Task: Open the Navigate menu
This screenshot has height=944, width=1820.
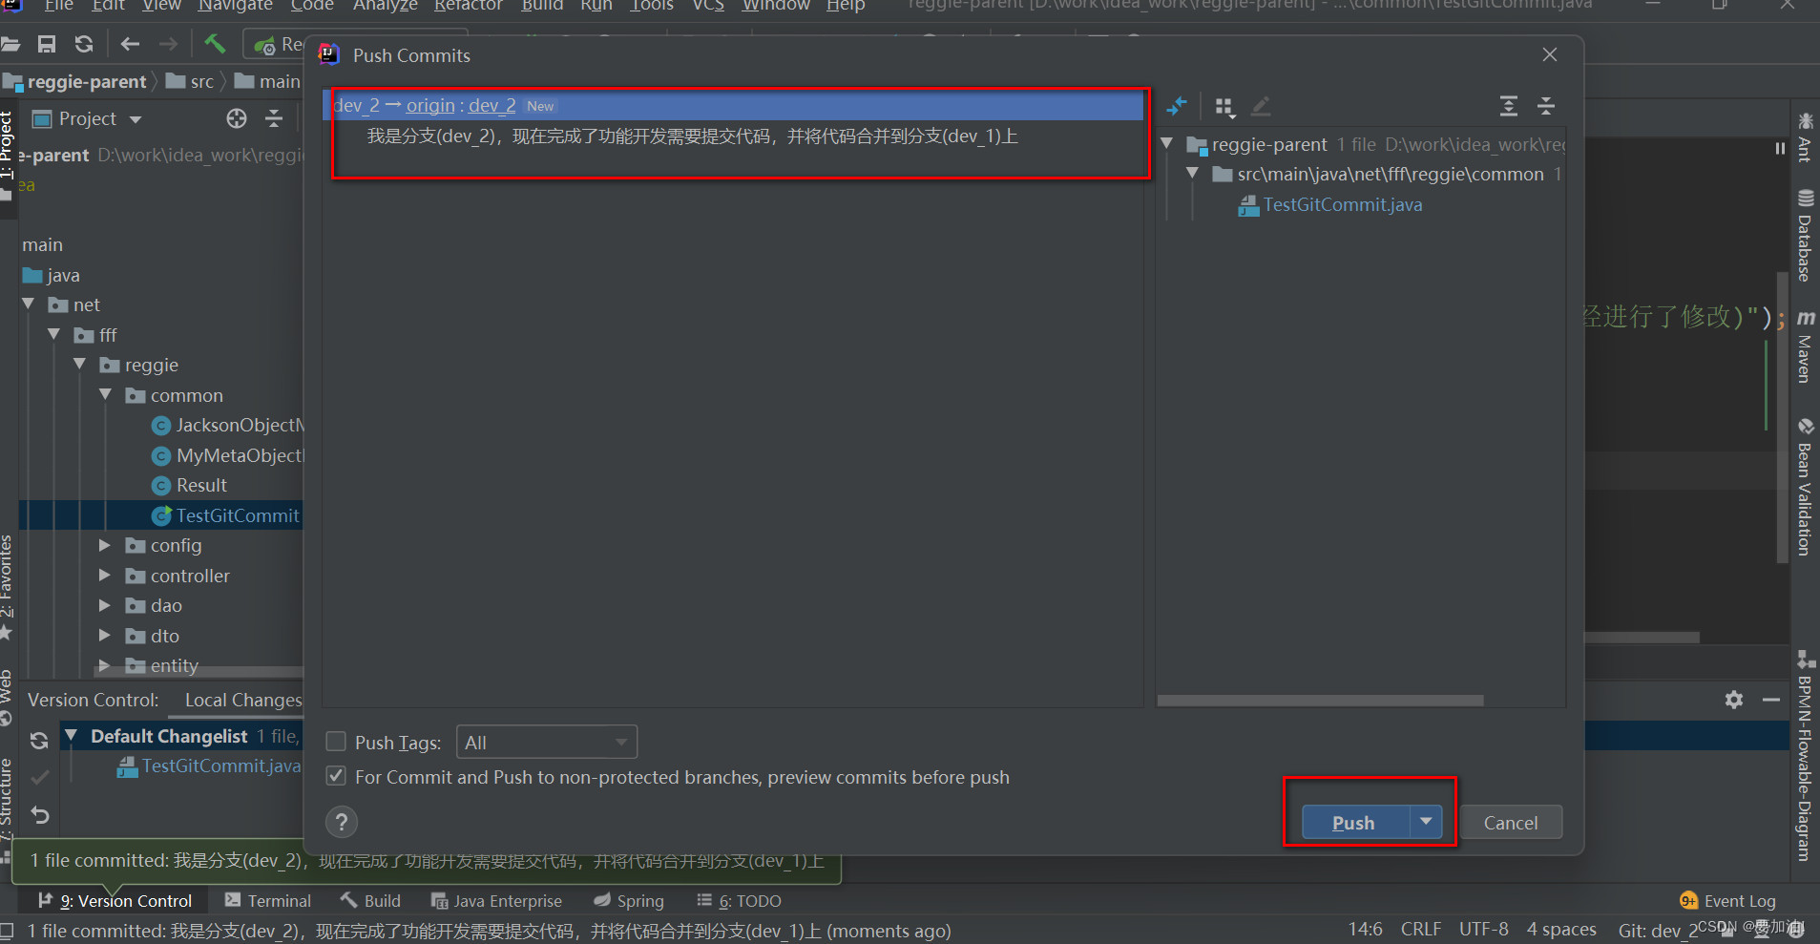Action: click(235, 6)
